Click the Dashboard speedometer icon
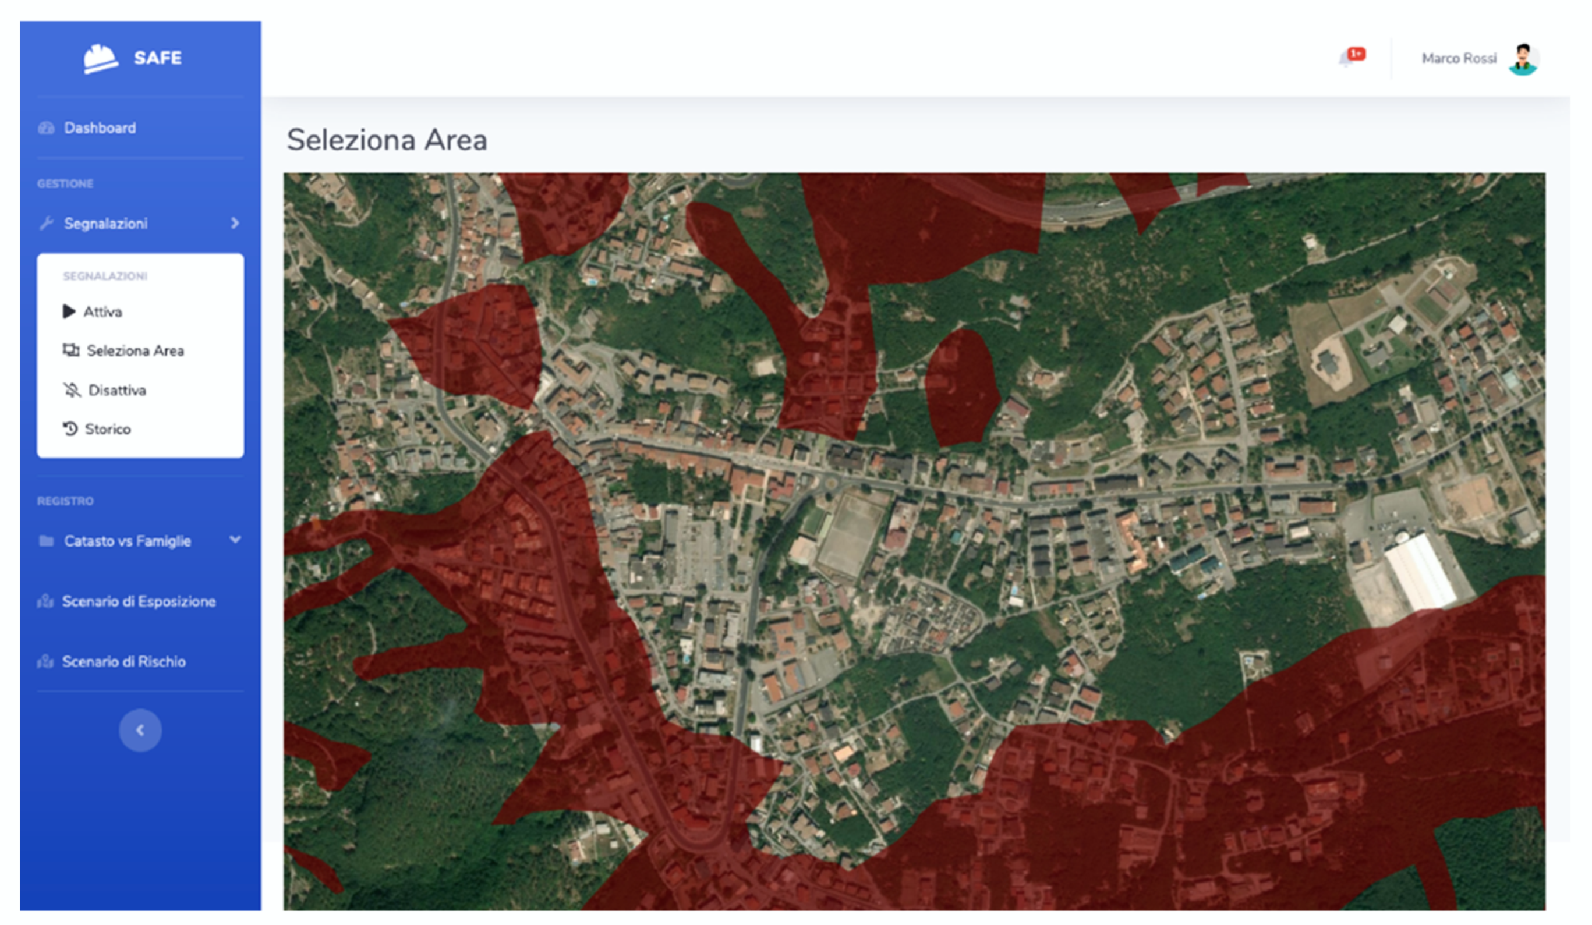 46,128
